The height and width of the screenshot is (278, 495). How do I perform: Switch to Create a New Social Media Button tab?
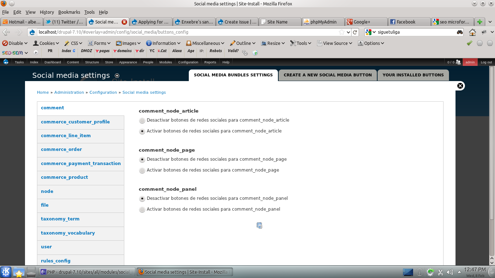pyautogui.click(x=328, y=75)
